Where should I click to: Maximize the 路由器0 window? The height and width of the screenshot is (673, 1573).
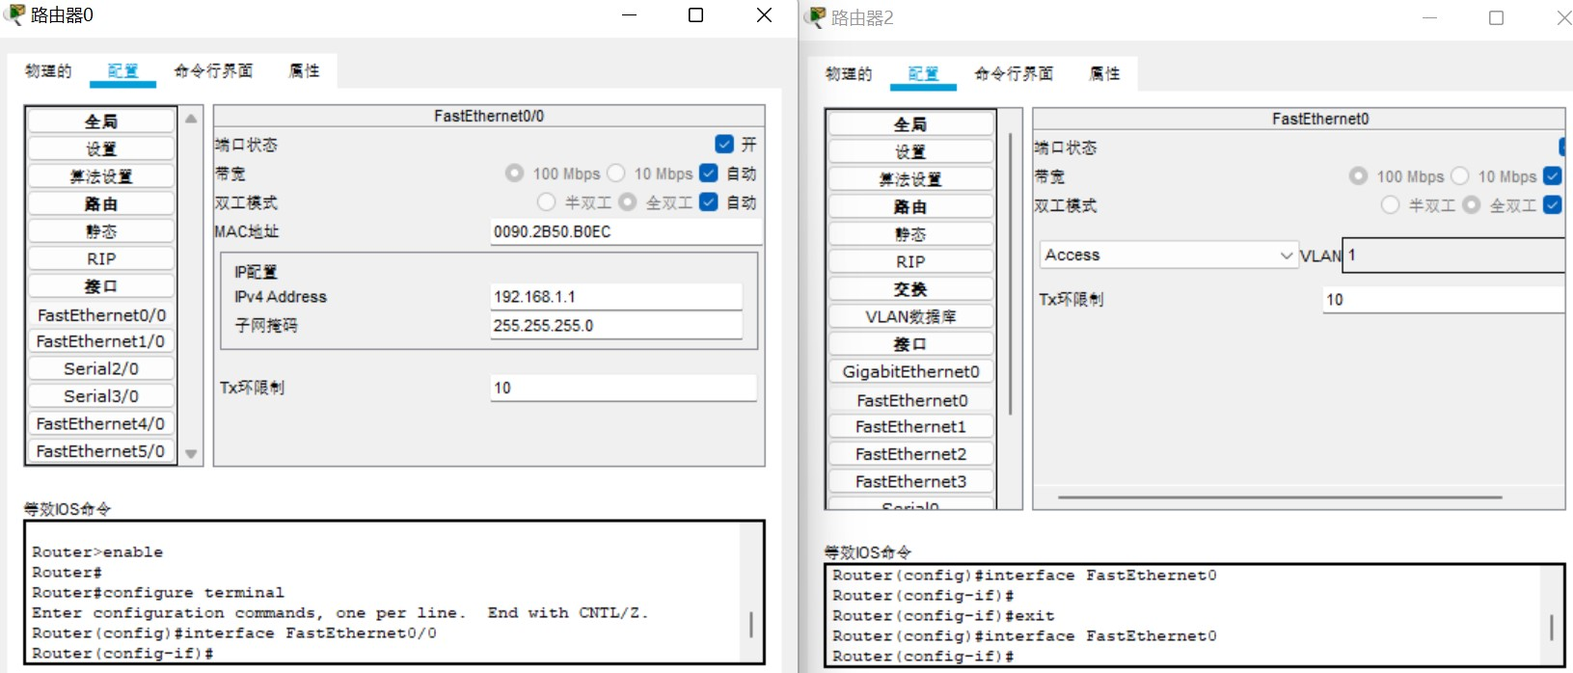coord(695,15)
